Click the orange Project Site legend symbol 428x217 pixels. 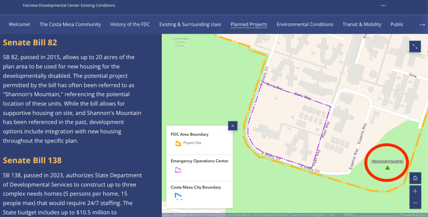click(x=178, y=143)
